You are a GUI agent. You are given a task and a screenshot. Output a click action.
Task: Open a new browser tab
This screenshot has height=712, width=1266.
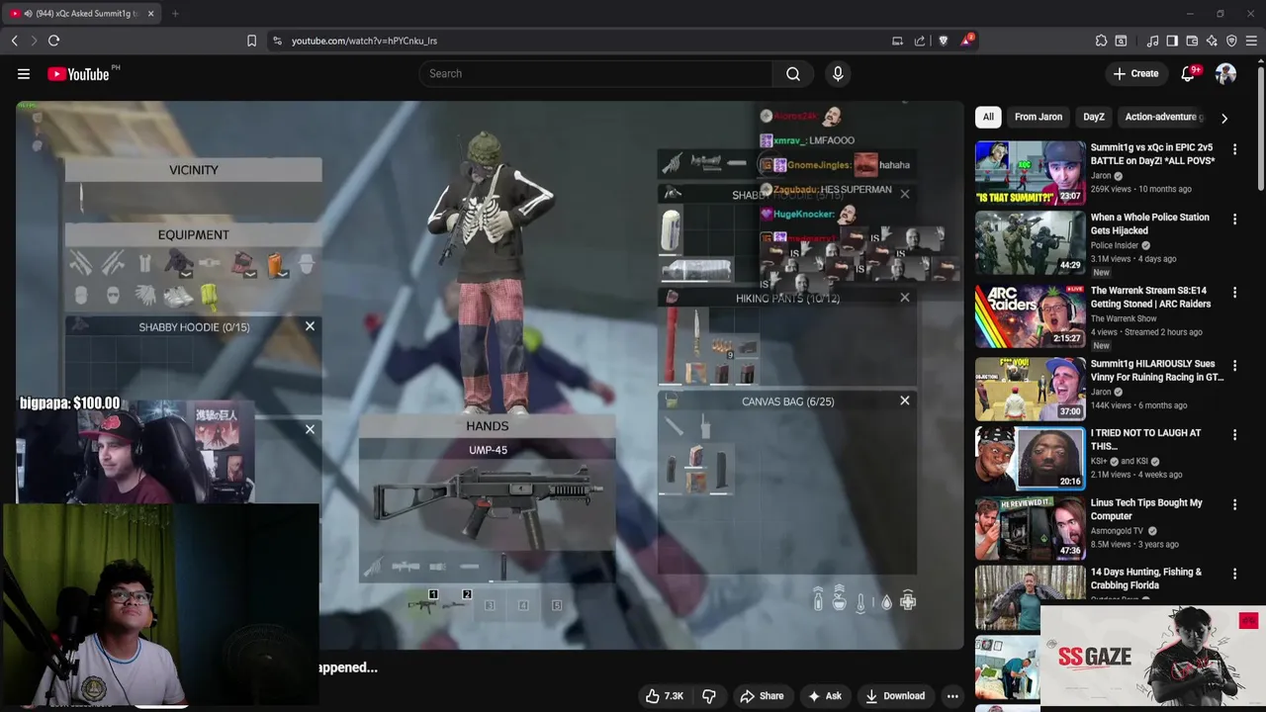(175, 14)
